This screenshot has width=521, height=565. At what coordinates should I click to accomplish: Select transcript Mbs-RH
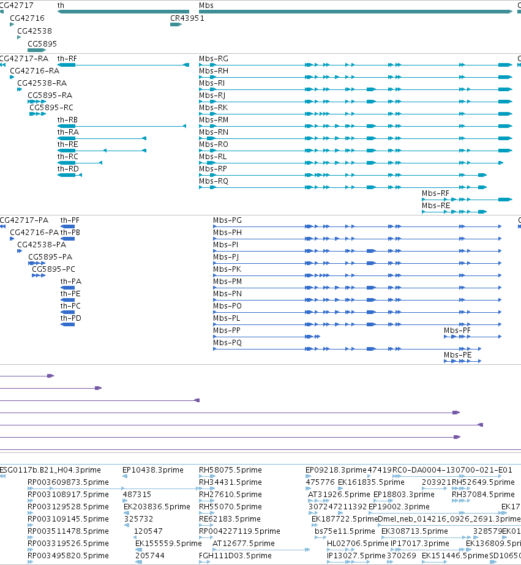coord(356,77)
